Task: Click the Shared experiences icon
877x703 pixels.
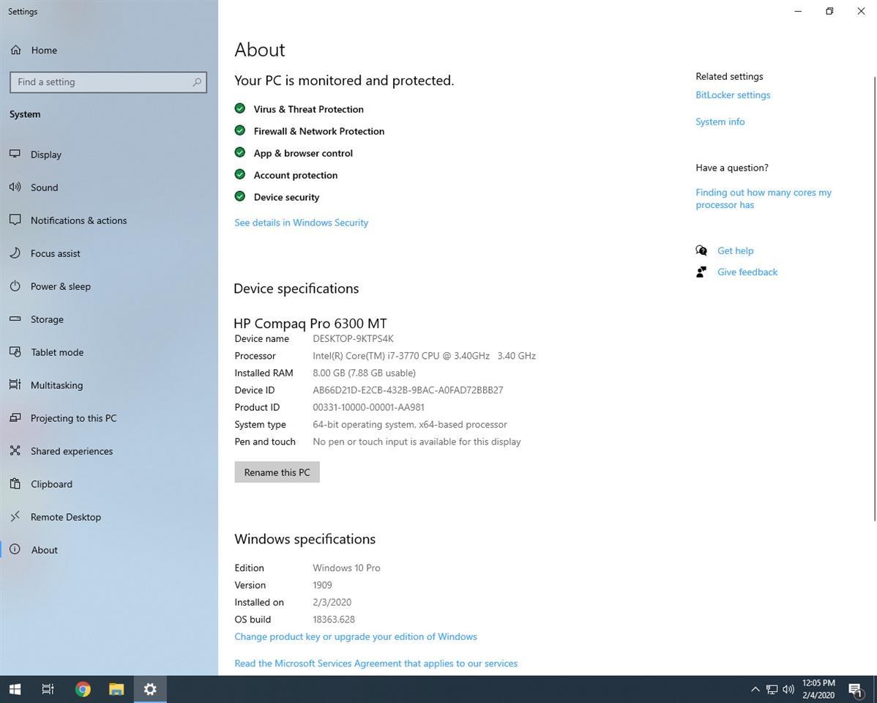Action: (x=15, y=450)
